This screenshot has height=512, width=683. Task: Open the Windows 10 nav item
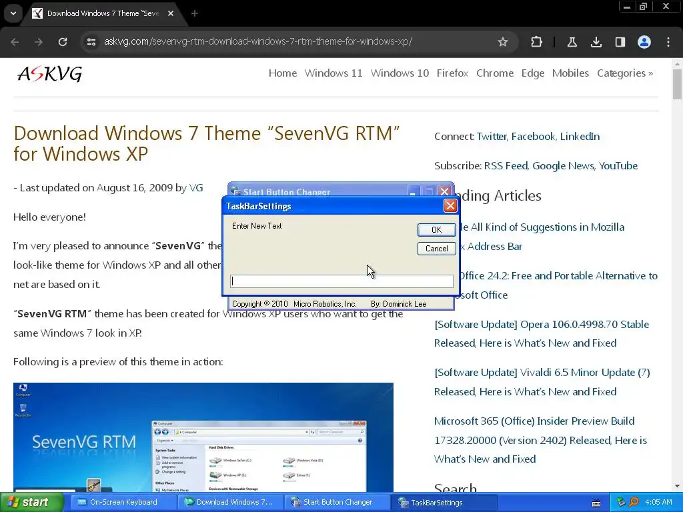click(400, 73)
